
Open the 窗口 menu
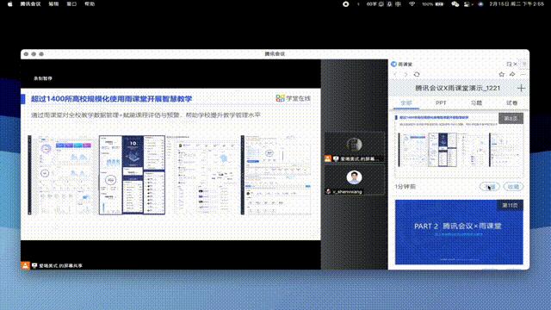(x=71, y=4)
